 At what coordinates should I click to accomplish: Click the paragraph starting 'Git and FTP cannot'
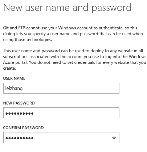pyautogui.click(x=73, y=34)
